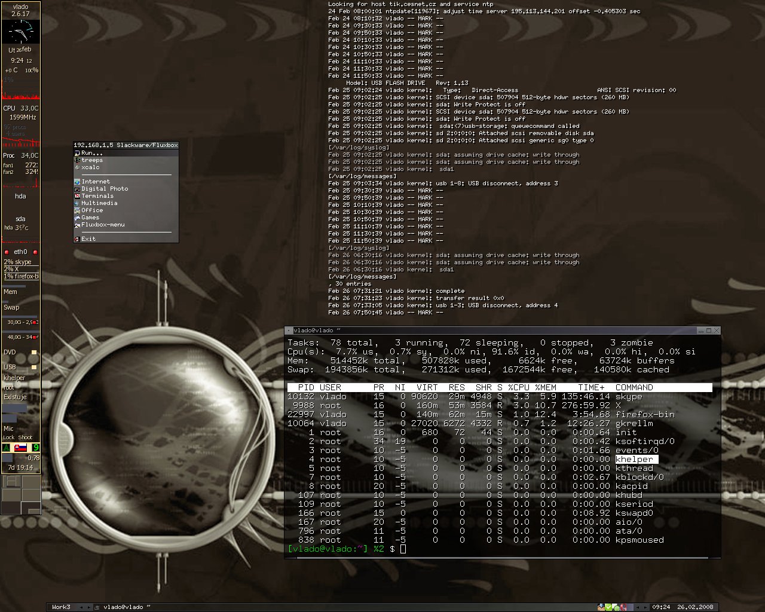The image size is (765, 612).
Task: Click the kswapd0 row in top output
Action: pyautogui.click(x=500, y=513)
